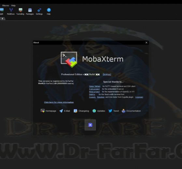Open the license link beside Build

[107, 74]
